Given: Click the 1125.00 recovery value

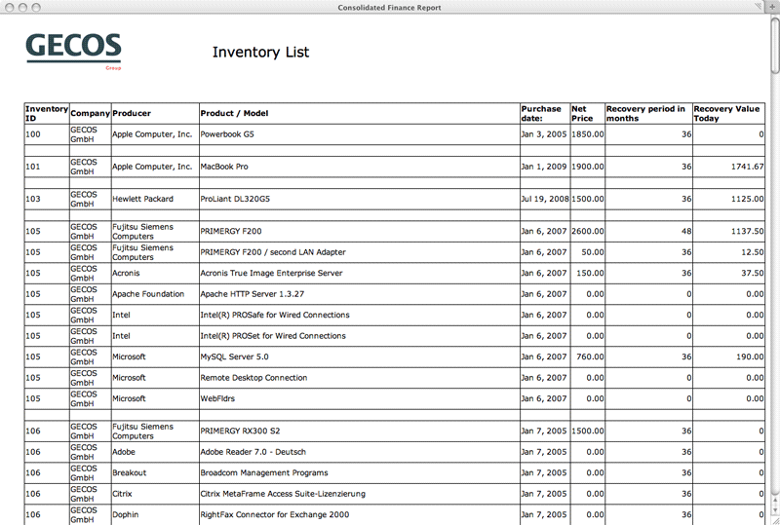Looking at the screenshot, I should point(728,199).
